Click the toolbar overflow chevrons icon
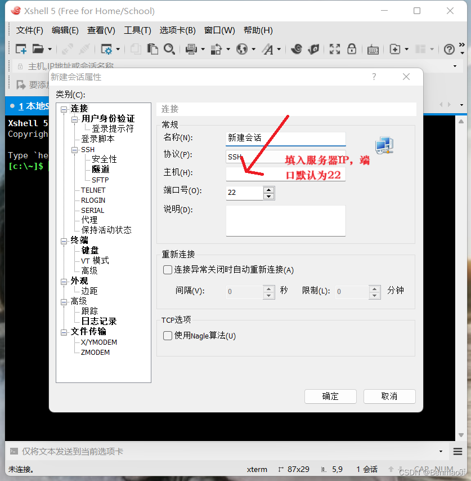 [462, 45]
